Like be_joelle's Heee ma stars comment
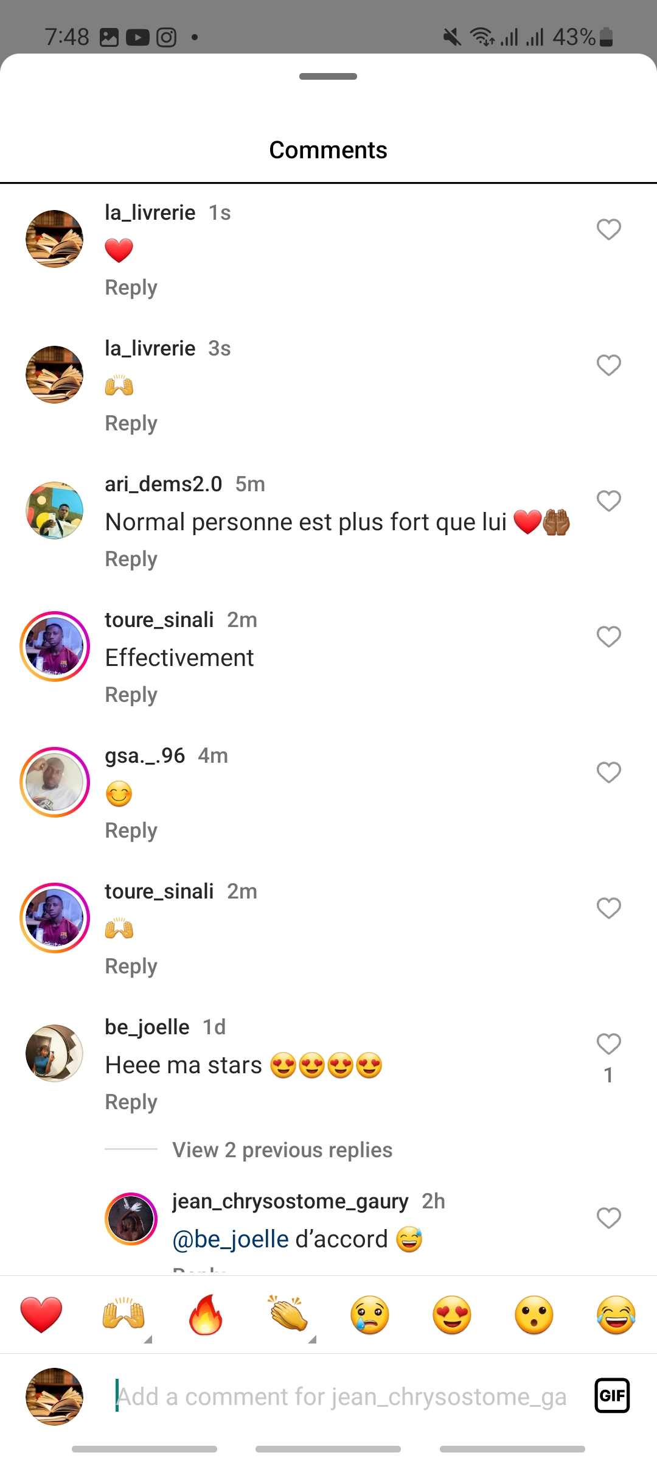This screenshot has height=1461, width=657. (x=609, y=1044)
